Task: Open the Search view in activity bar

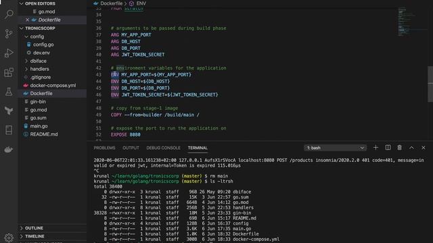Action: [9, 13]
